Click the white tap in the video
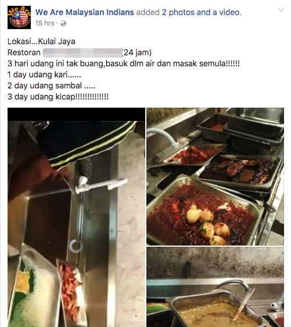The image size is (291, 327). pyautogui.click(x=100, y=184)
